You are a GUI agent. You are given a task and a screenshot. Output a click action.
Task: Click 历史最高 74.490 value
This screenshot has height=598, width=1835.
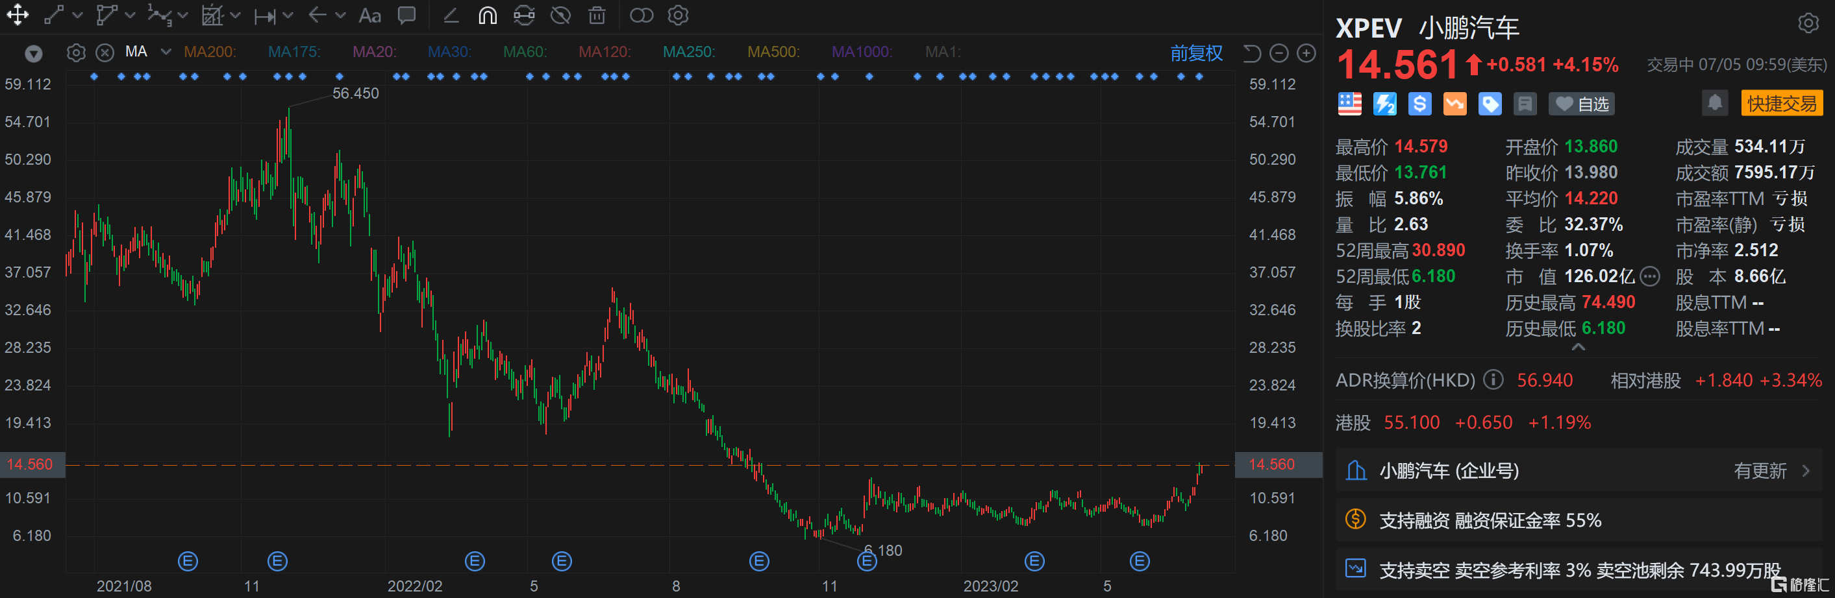(1608, 302)
